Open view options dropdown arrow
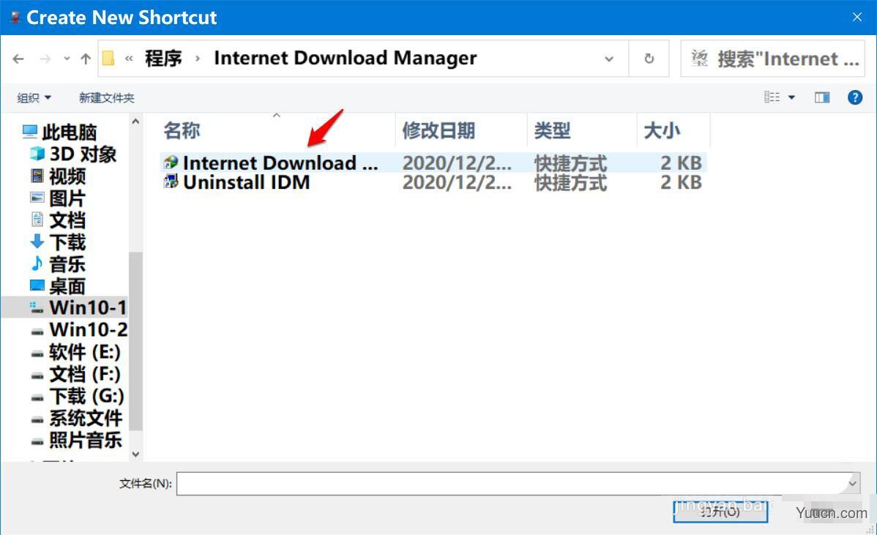The width and height of the screenshot is (877, 535). tap(791, 98)
